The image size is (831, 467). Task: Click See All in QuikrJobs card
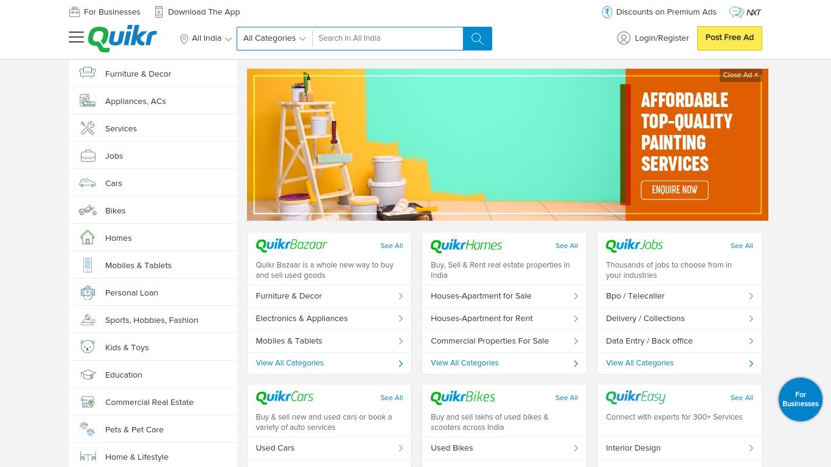(x=742, y=246)
